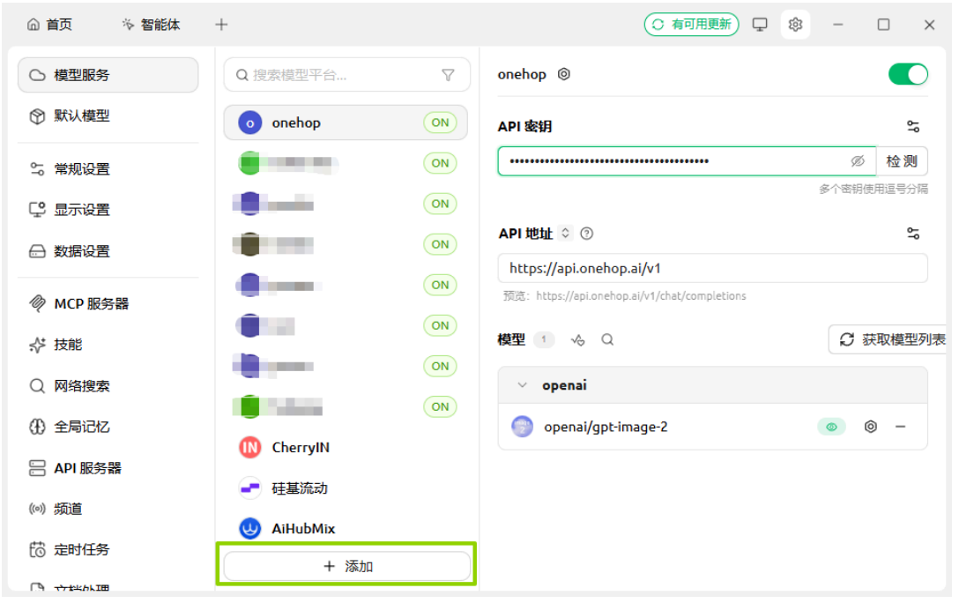Click the model search magnifier icon
Viewport: 959px width, 603px height.
pyautogui.click(x=609, y=340)
